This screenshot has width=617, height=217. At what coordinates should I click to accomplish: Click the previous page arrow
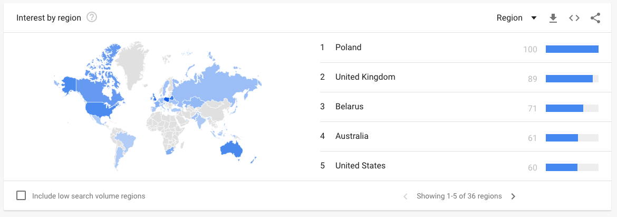tap(406, 196)
